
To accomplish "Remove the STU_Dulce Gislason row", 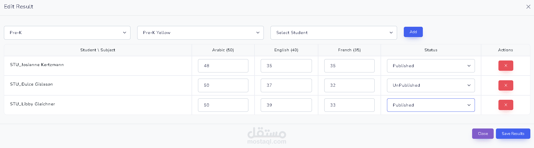I will point(505,85).
